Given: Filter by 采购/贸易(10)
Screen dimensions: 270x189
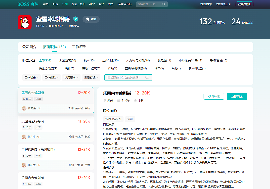Looking at the screenshot, I should point(219,60).
